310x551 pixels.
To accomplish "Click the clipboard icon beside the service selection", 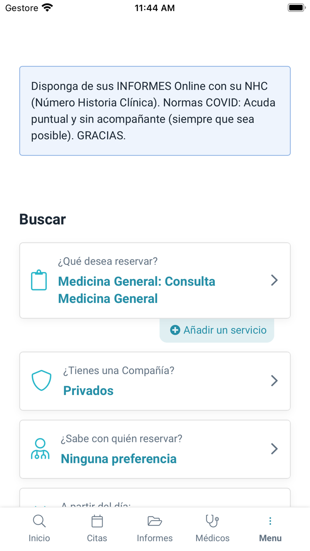I will [x=39, y=280].
